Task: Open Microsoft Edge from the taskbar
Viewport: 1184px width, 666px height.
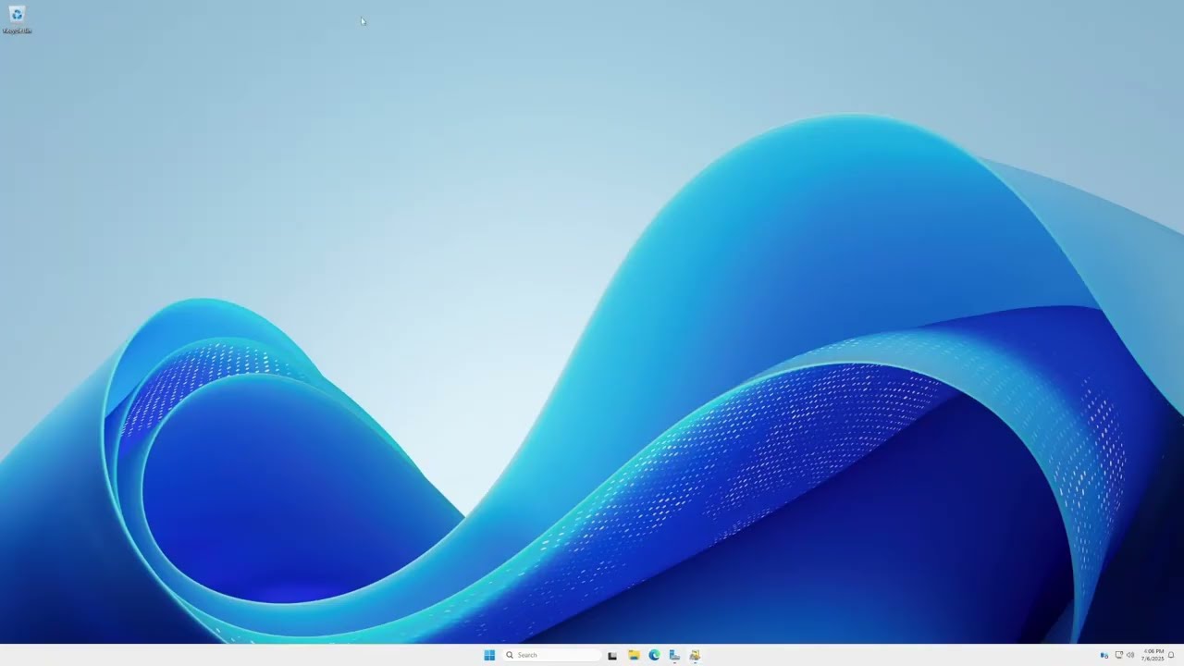Action: 654,655
